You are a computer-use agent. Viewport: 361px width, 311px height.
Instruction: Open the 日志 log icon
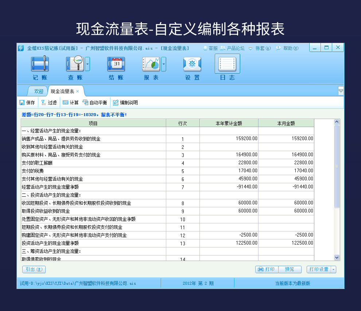(228, 64)
